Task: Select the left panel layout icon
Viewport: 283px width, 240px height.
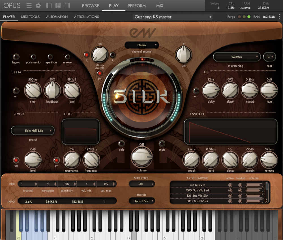Action: pos(48,5)
